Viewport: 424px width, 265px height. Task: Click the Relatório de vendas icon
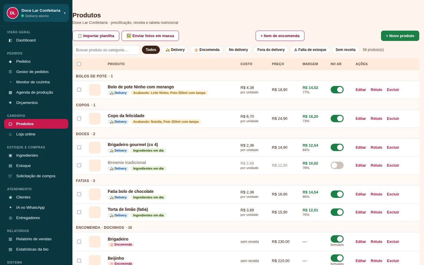[x=10, y=239]
